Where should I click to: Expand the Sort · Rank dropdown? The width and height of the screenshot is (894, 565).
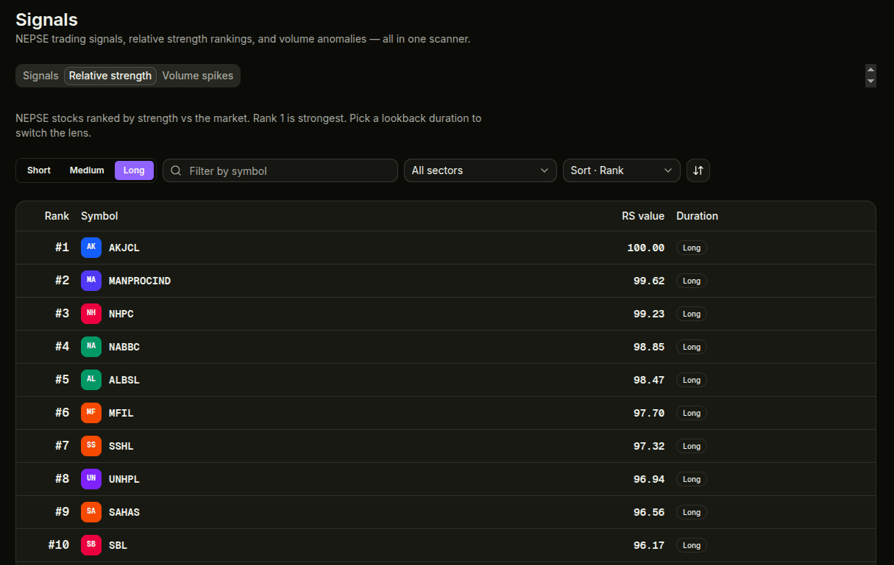[621, 170]
